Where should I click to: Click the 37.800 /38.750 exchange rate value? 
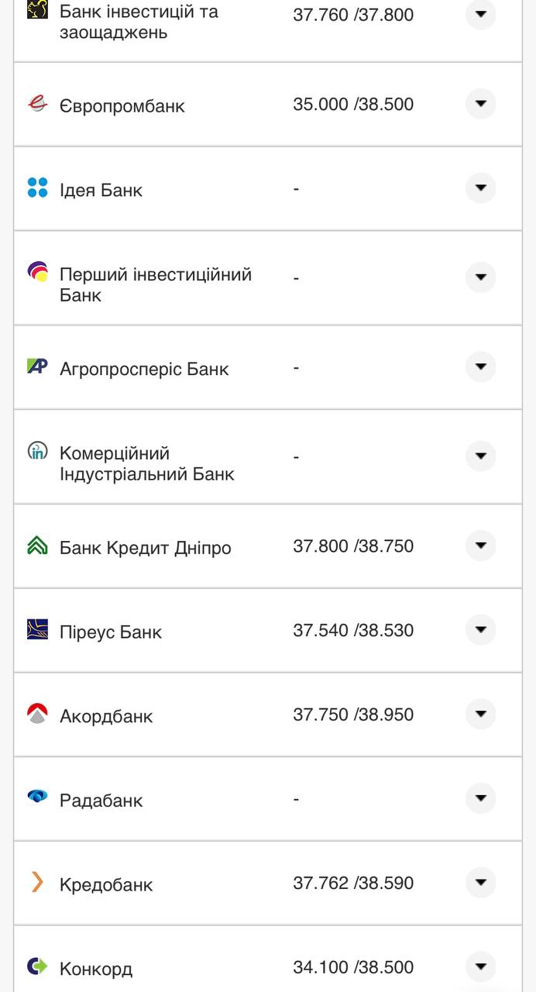(352, 546)
